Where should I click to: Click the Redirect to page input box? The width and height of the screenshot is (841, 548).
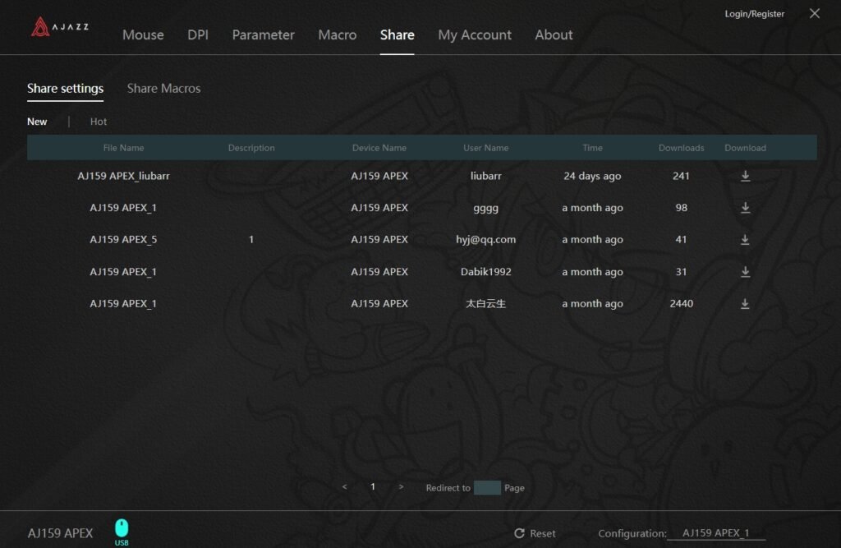pyautogui.click(x=487, y=487)
